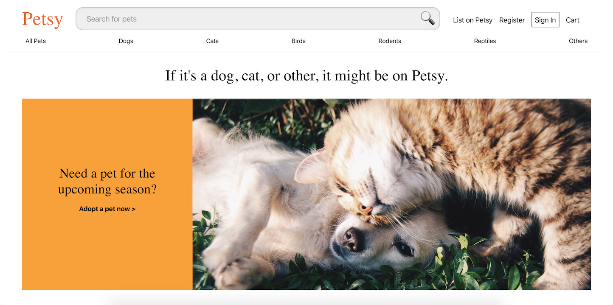View the Reptiles category
Screen dimensions: 613x305
(485, 41)
